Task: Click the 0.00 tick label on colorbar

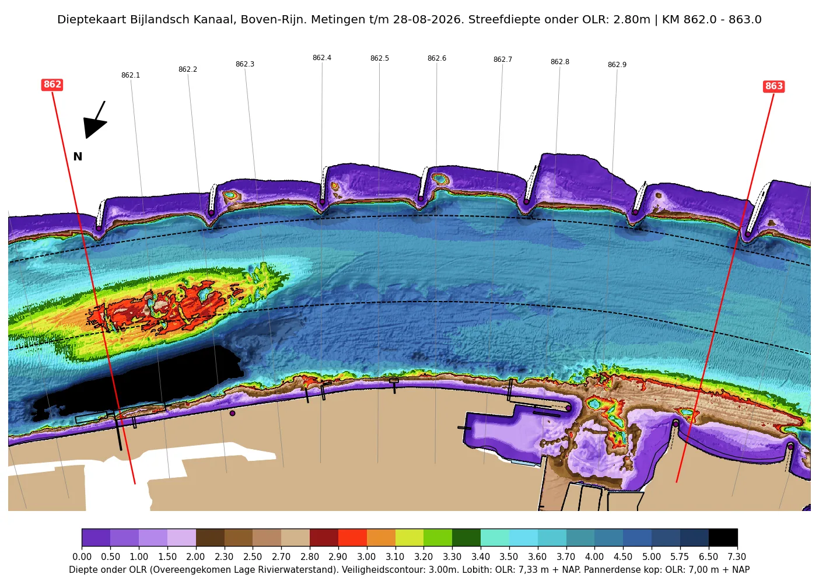Action: (82, 556)
